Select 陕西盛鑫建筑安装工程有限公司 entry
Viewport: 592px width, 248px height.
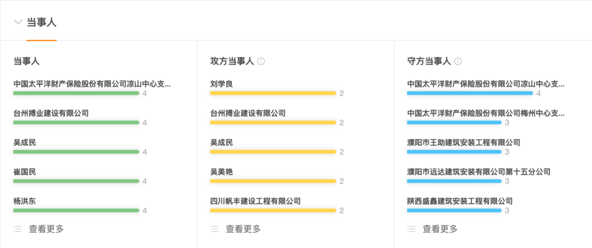460,201
